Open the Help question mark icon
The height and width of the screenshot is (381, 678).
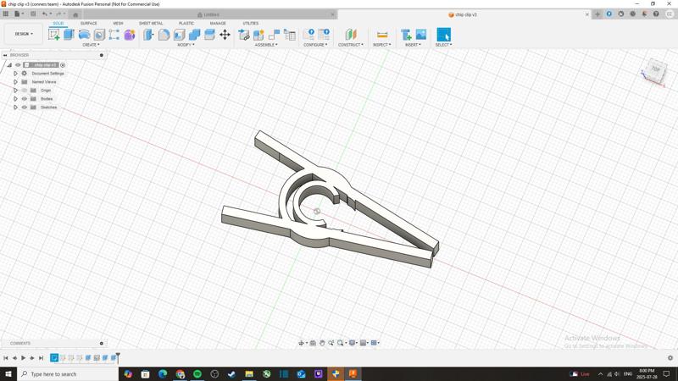click(656, 14)
